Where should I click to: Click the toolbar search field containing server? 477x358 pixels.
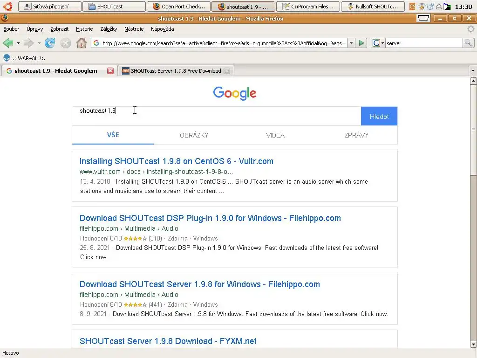point(424,43)
